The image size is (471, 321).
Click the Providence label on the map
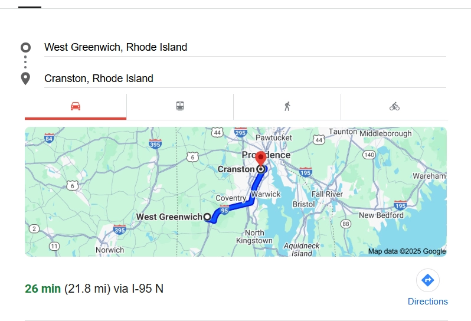click(x=266, y=155)
